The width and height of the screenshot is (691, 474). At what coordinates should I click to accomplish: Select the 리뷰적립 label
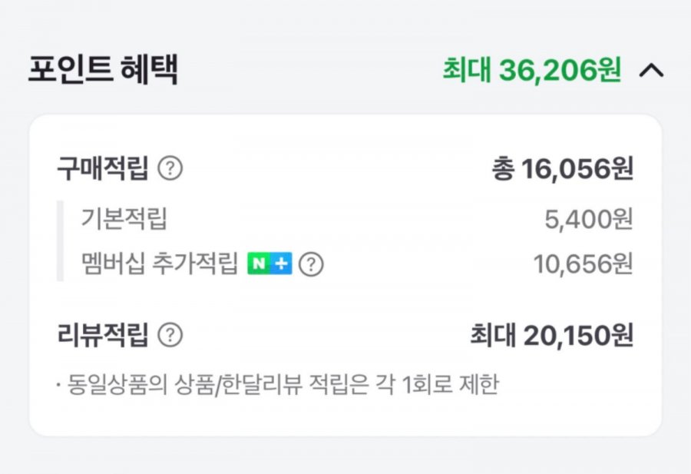(x=102, y=335)
